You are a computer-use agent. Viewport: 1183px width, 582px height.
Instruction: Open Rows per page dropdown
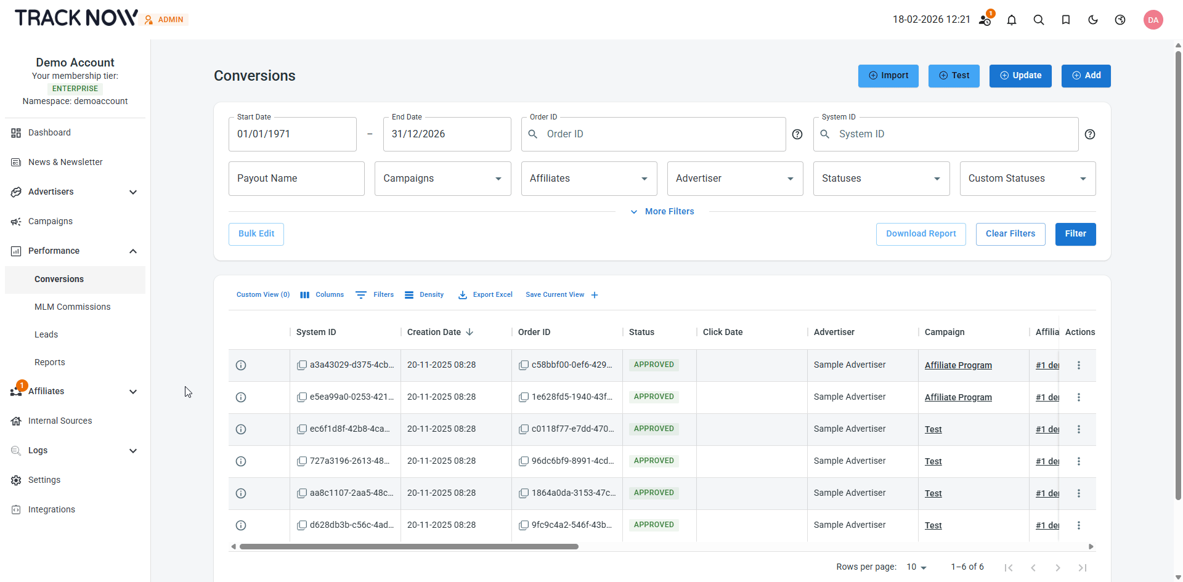click(916, 567)
